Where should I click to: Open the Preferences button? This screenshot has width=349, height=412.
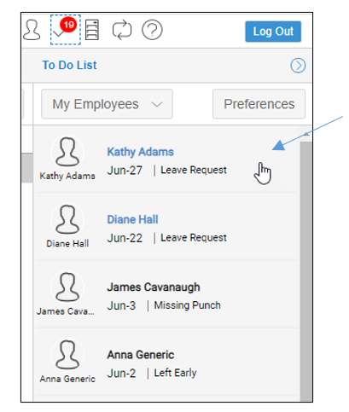pyautogui.click(x=259, y=104)
